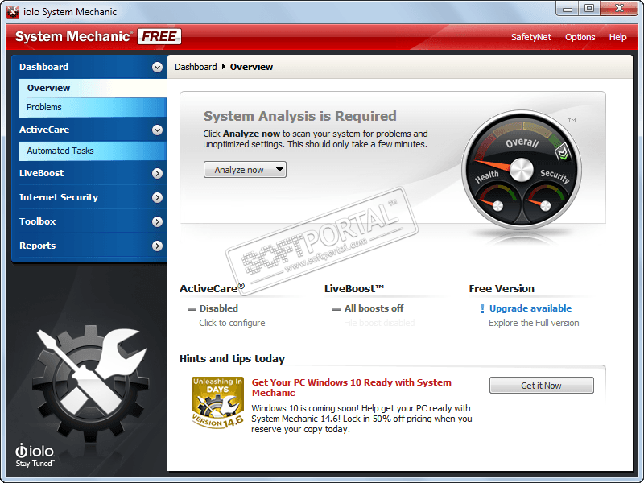Image resolution: width=644 pixels, height=483 pixels.
Task: Click the LiveBoost sidebar heading
Action: click(x=42, y=173)
